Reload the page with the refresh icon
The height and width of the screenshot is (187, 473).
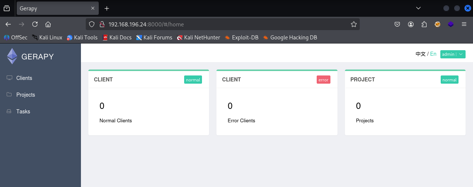35,24
